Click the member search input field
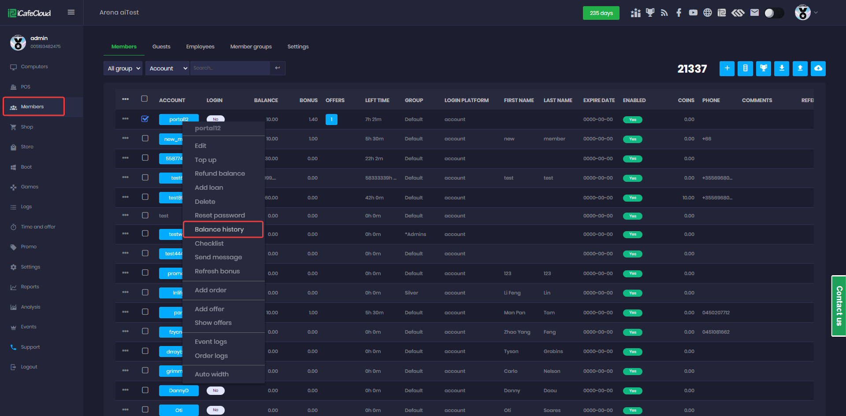This screenshot has height=416, width=846. click(230, 68)
